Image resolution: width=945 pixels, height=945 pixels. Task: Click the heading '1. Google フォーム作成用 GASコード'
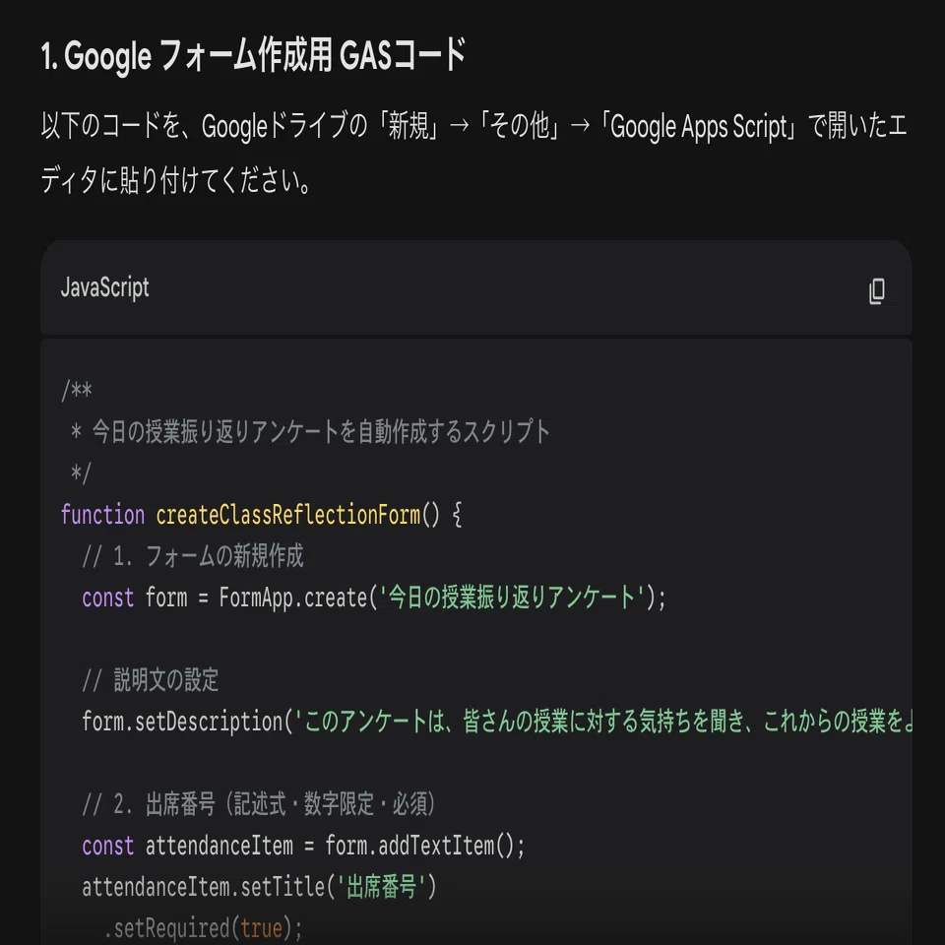(x=254, y=55)
